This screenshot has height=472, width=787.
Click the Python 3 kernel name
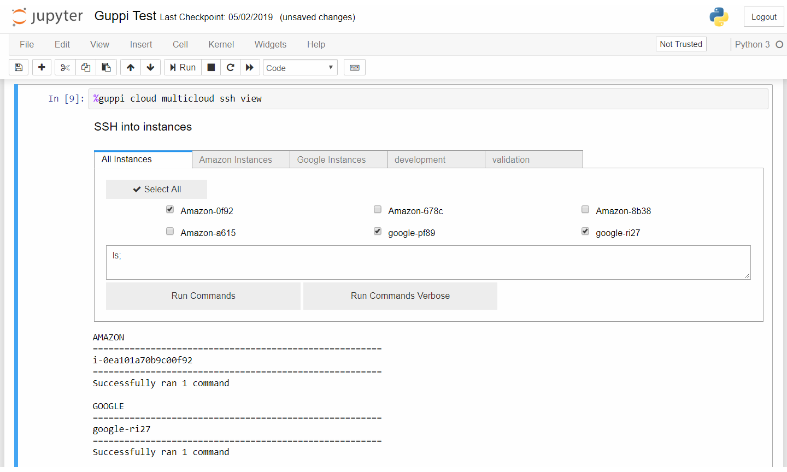click(752, 44)
